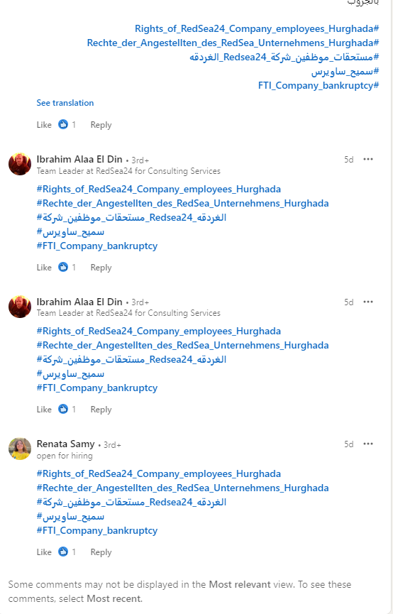Viewport: 393px width, 614px height.
Task: Open #Rights_of_RedSea24 hashtag in first Ibrahim comment
Action: [158, 189]
